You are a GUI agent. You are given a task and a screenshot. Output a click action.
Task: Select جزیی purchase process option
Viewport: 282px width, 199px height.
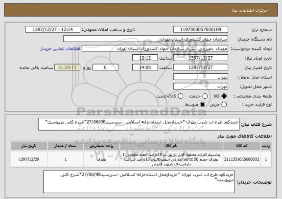tap(224, 104)
